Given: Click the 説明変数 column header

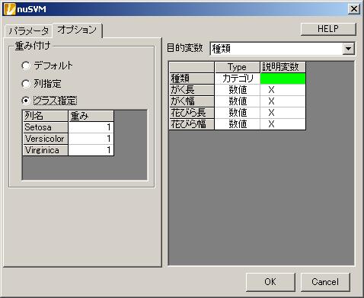Looking at the screenshot, I should (283, 67).
